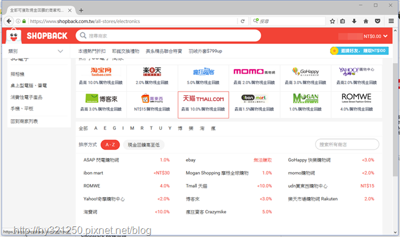Viewport: 400px width, 237px height.
Task: Click the site information icon in address bar
Action: (18, 21)
